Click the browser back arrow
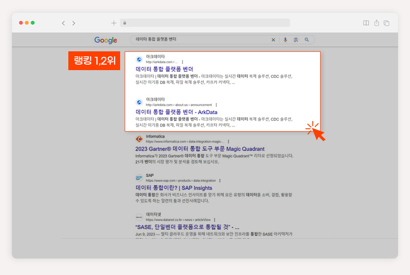 tap(63, 23)
